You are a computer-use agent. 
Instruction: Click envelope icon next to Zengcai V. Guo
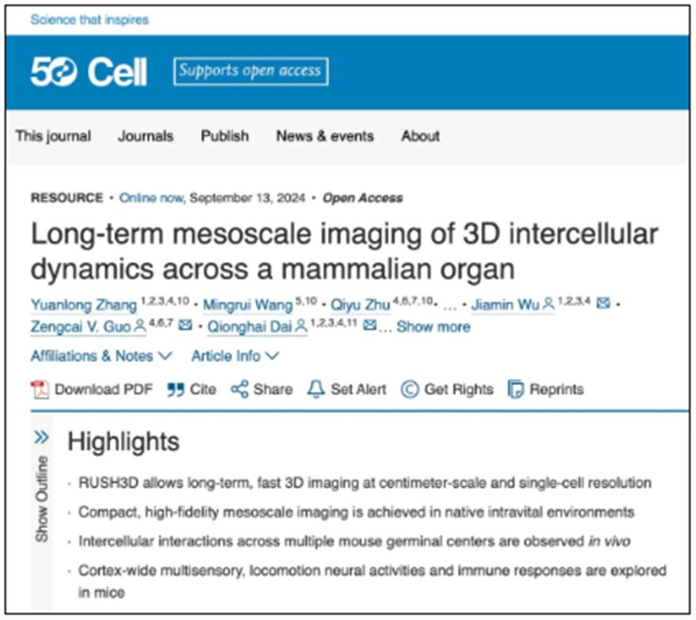click(x=185, y=326)
